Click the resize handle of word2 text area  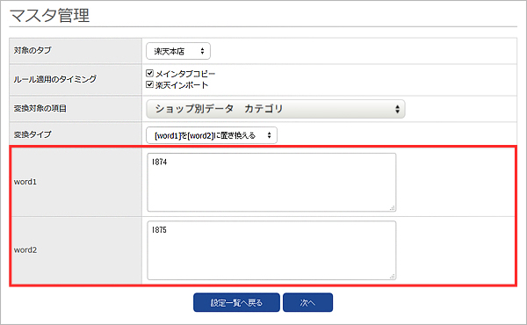pyautogui.click(x=393, y=276)
